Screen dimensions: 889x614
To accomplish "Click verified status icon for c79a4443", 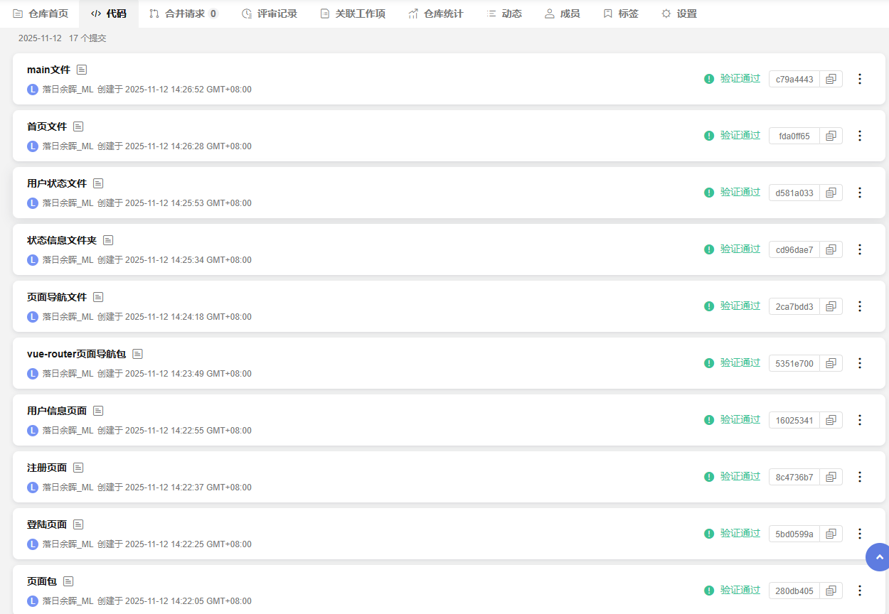I will [709, 79].
